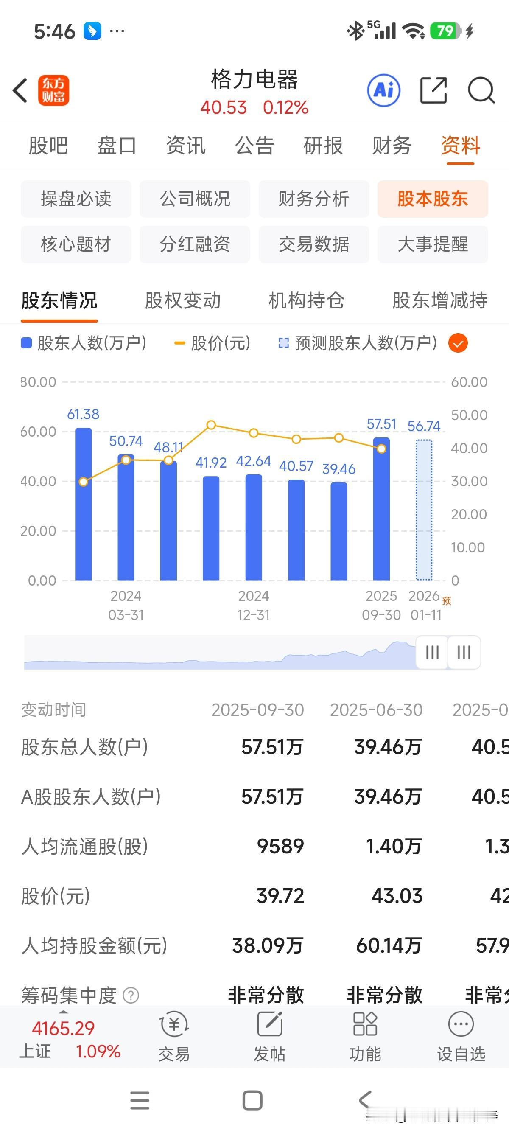
Task: Tap 上证 index value 4165.29
Action: coord(63,1028)
